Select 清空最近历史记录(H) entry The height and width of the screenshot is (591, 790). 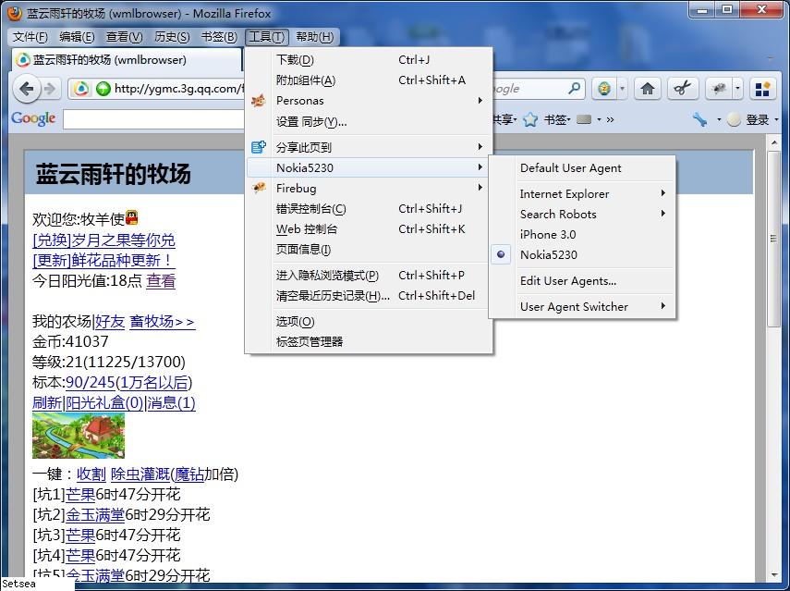(369, 296)
